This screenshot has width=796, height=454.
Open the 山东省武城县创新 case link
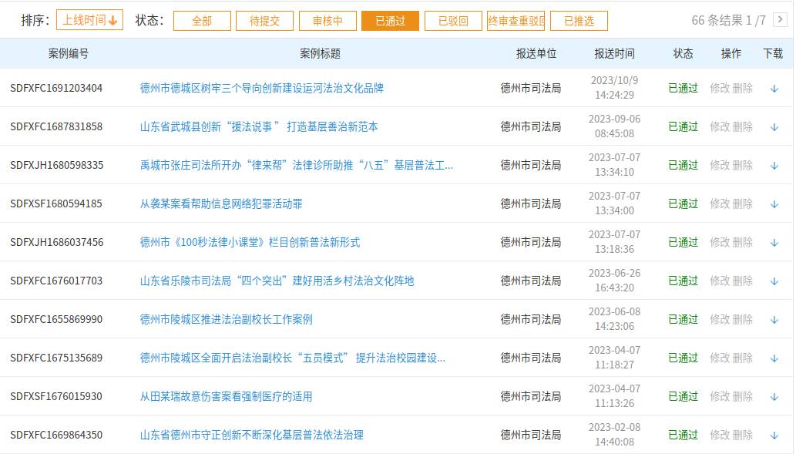tap(259, 126)
